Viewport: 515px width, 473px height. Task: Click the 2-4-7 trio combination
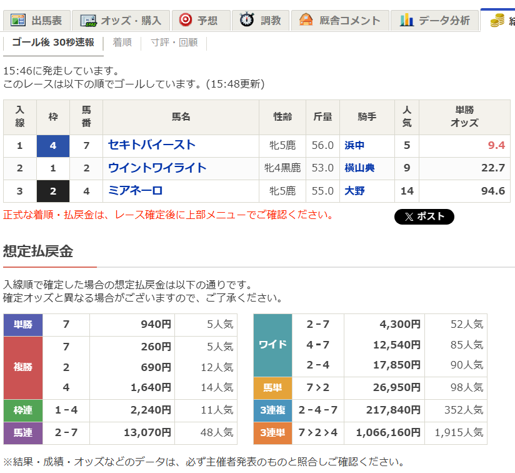317,410
